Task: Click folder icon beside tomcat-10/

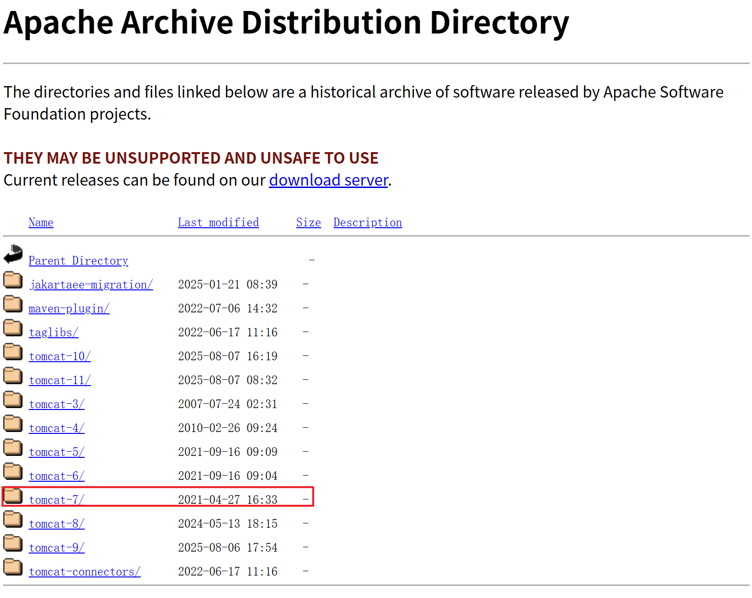Action: pos(13,352)
